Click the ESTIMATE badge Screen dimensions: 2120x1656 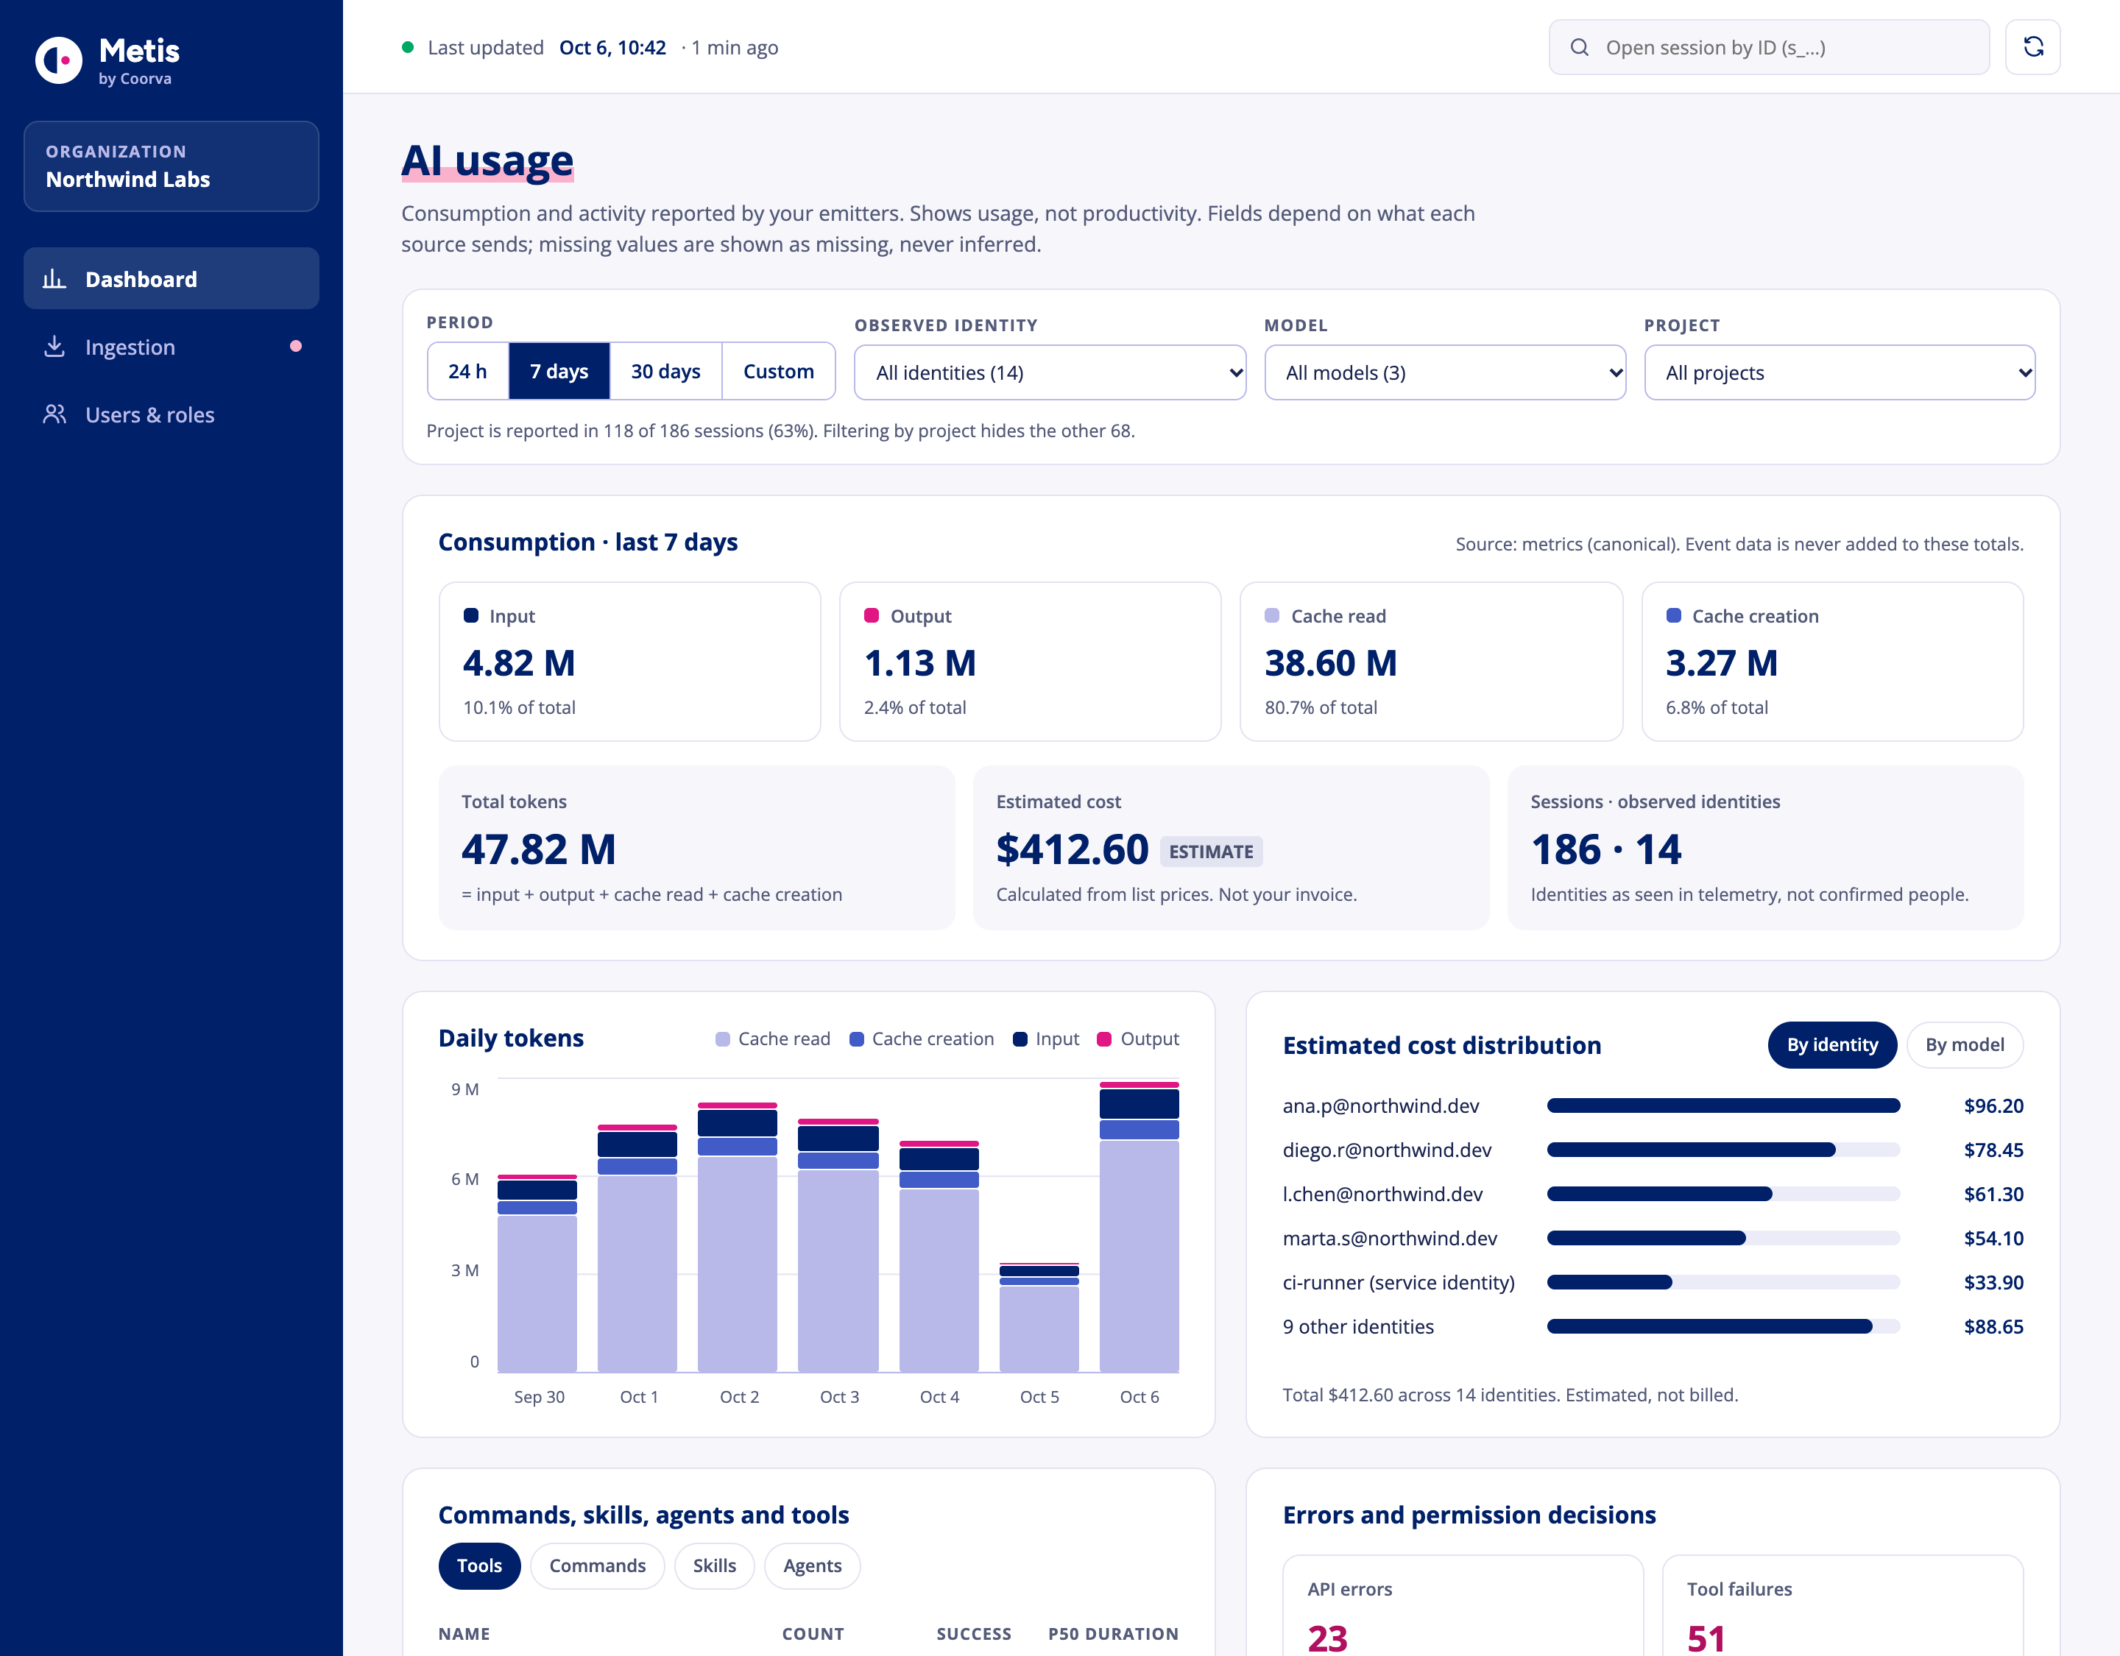point(1210,852)
